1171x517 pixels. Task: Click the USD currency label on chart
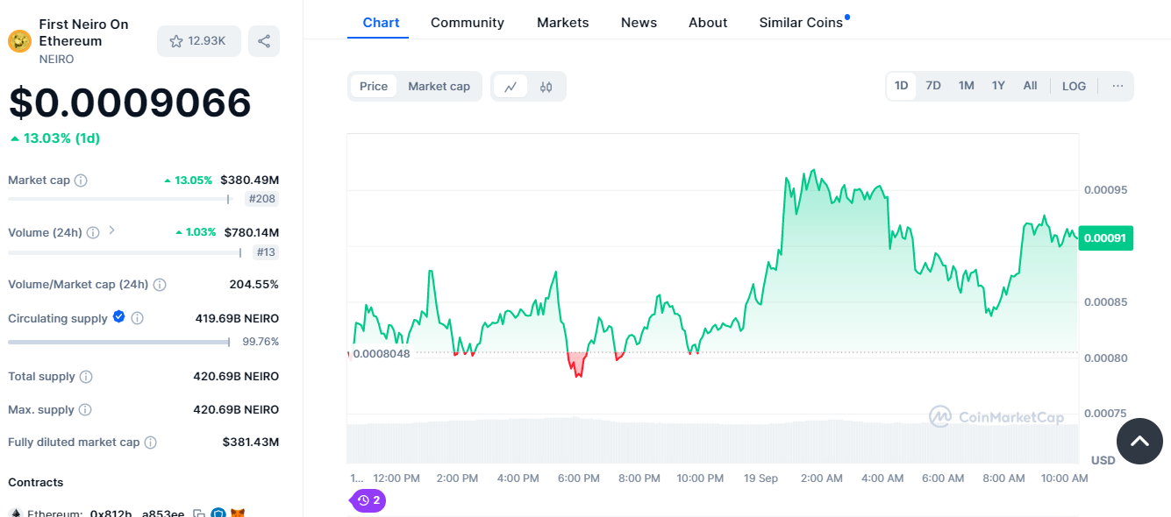click(x=1103, y=460)
